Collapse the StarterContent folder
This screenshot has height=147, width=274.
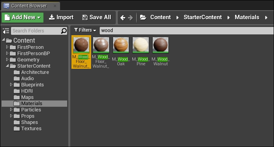tap(7, 66)
